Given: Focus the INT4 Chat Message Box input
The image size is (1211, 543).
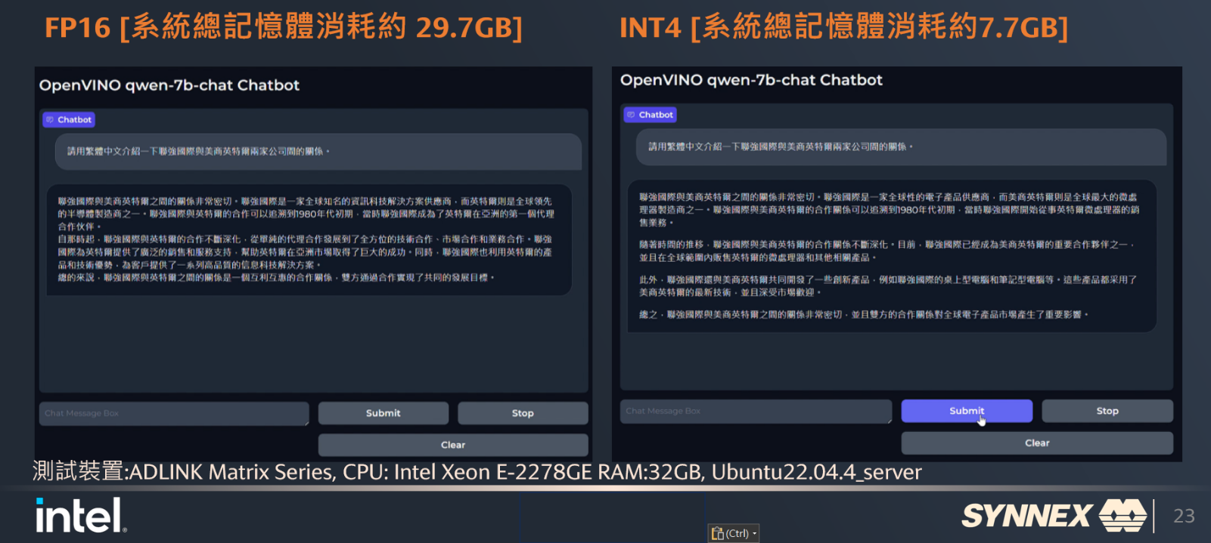Looking at the screenshot, I should pos(756,412).
